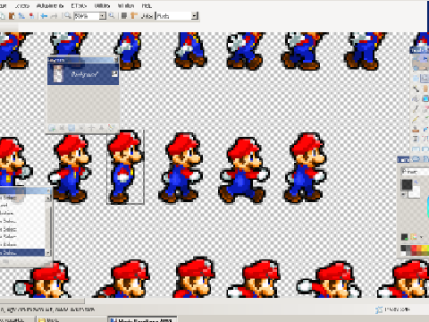Viewport: 429px width, 322px height.
Task: Toggle the pixel grid icon
Action: (x=124, y=16)
